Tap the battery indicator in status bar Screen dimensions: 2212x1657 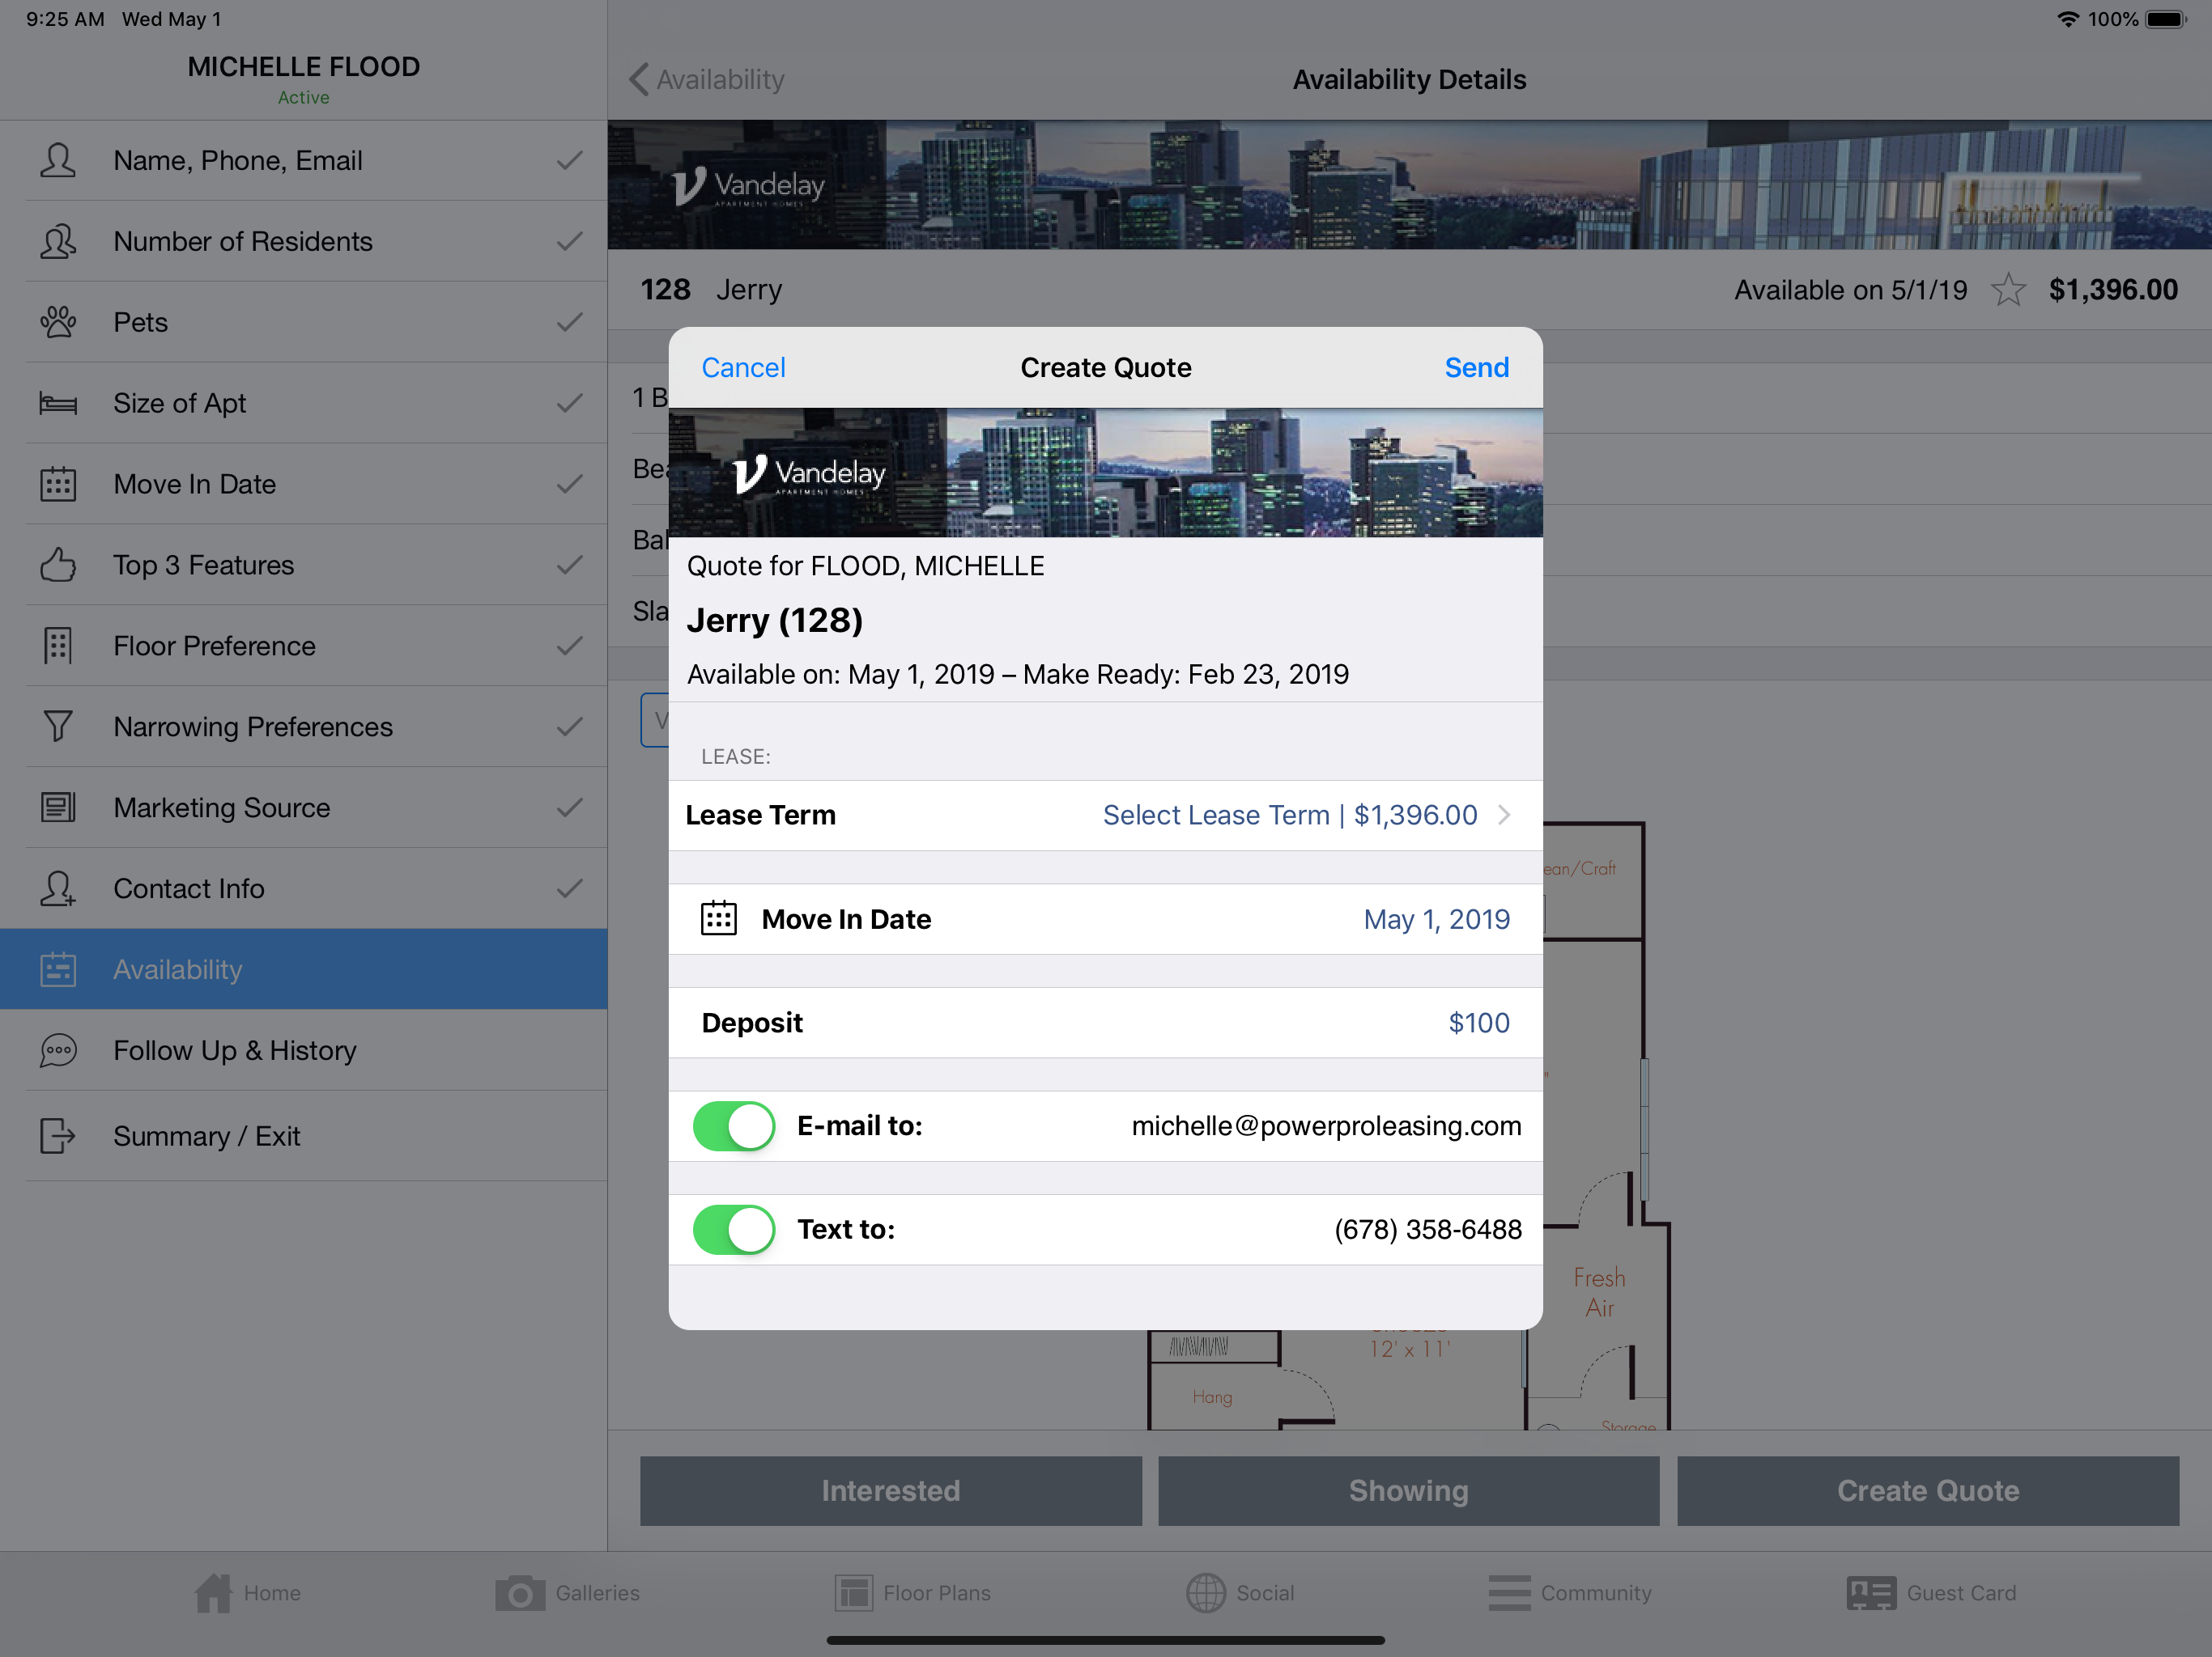tap(2166, 19)
